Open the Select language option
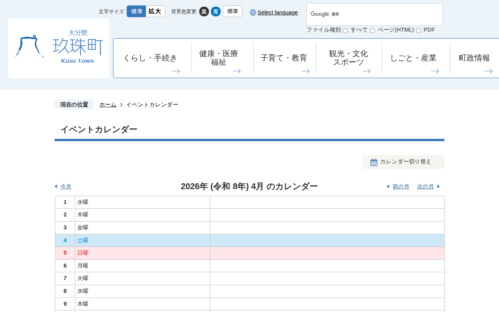The height and width of the screenshot is (312, 499). (x=278, y=12)
